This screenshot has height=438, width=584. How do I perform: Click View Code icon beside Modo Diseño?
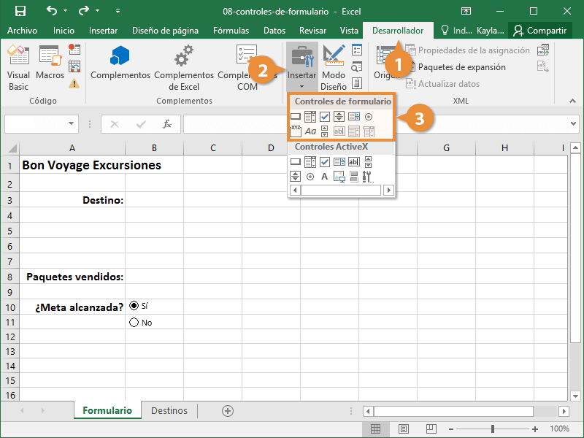tap(357, 66)
